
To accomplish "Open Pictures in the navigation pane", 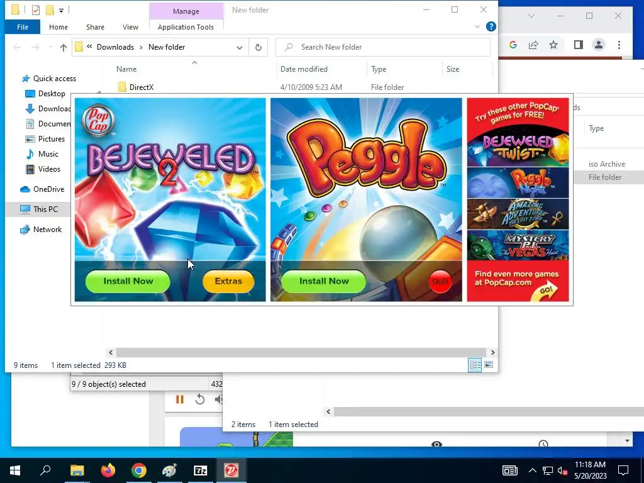I will point(45,139).
